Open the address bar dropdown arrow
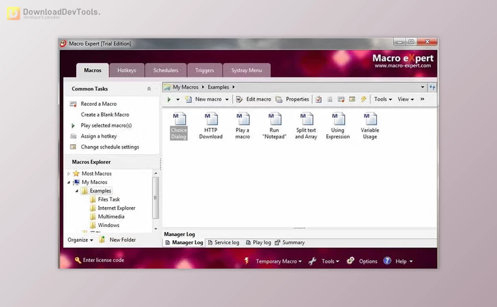 point(423,87)
